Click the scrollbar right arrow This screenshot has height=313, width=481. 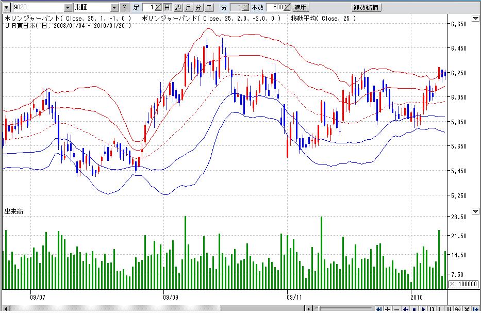pos(309,309)
